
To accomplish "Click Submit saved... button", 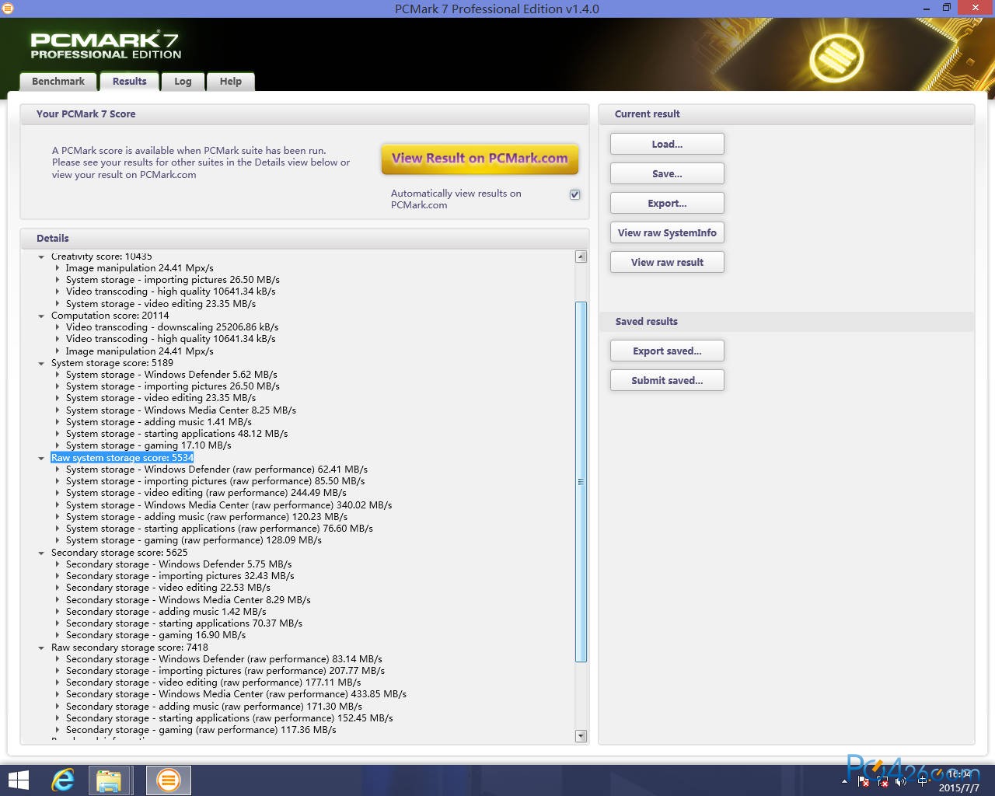I will [x=667, y=380].
